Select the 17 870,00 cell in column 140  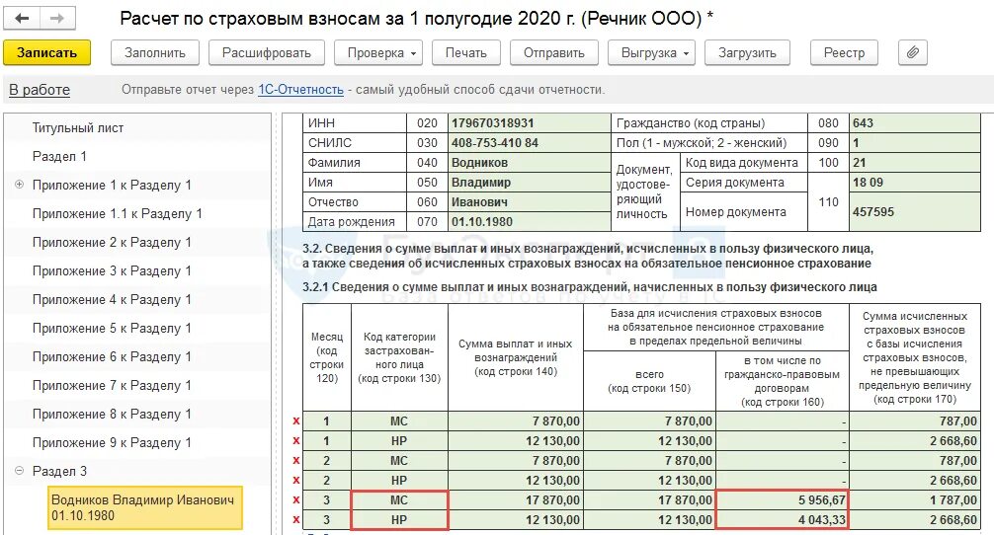pyautogui.click(x=516, y=500)
